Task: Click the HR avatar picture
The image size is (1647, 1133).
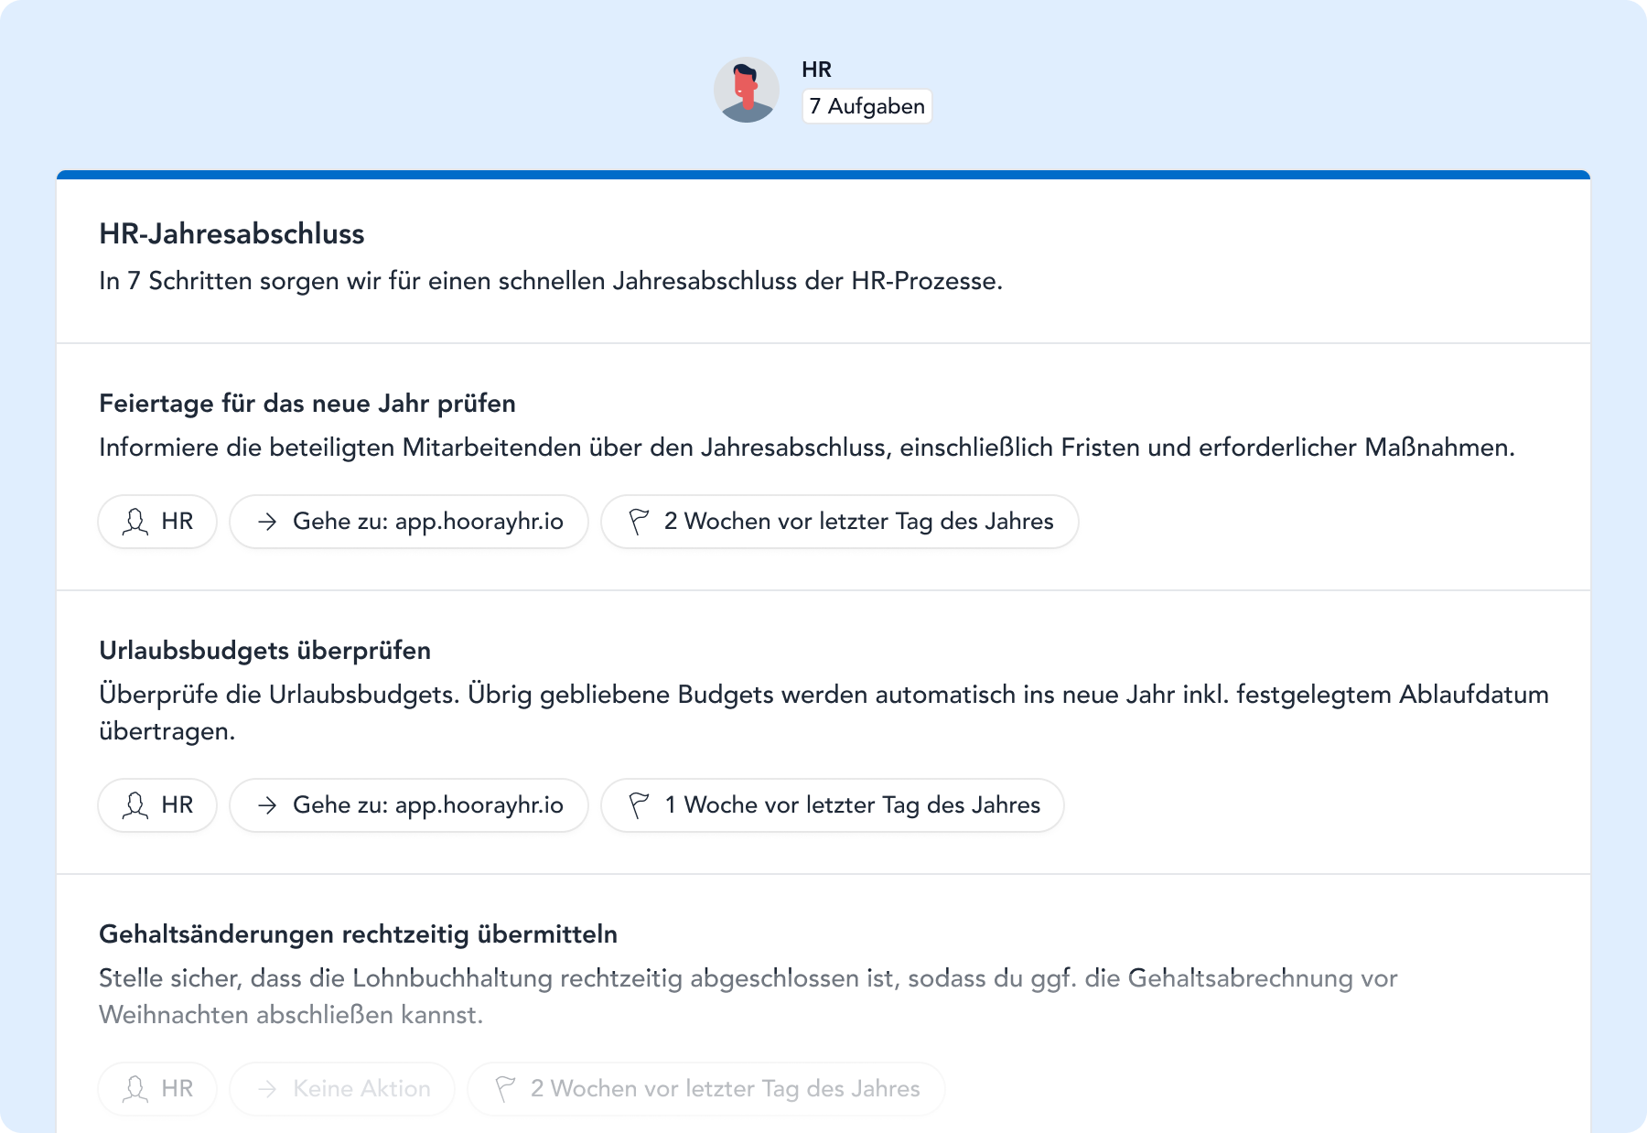Action: pyautogui.click(x=747, y=90)
